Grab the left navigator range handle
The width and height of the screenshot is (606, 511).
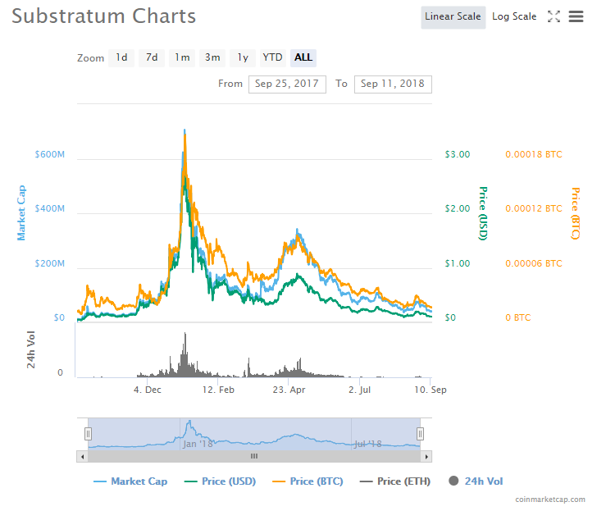[x=88, y=434]
